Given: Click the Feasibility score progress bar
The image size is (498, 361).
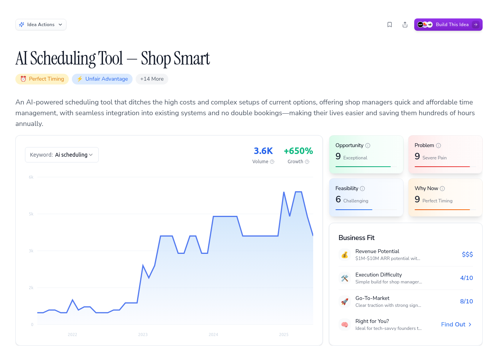Looking at the screenshot, I should pyautogui.click(x=366, y=210).
